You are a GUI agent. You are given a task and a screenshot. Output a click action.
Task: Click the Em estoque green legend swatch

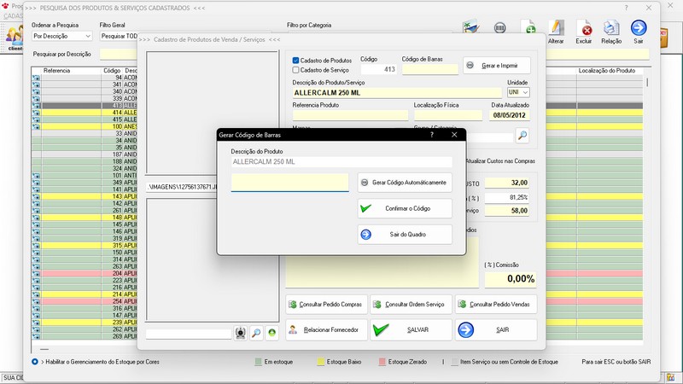click(x=259, y=362)
